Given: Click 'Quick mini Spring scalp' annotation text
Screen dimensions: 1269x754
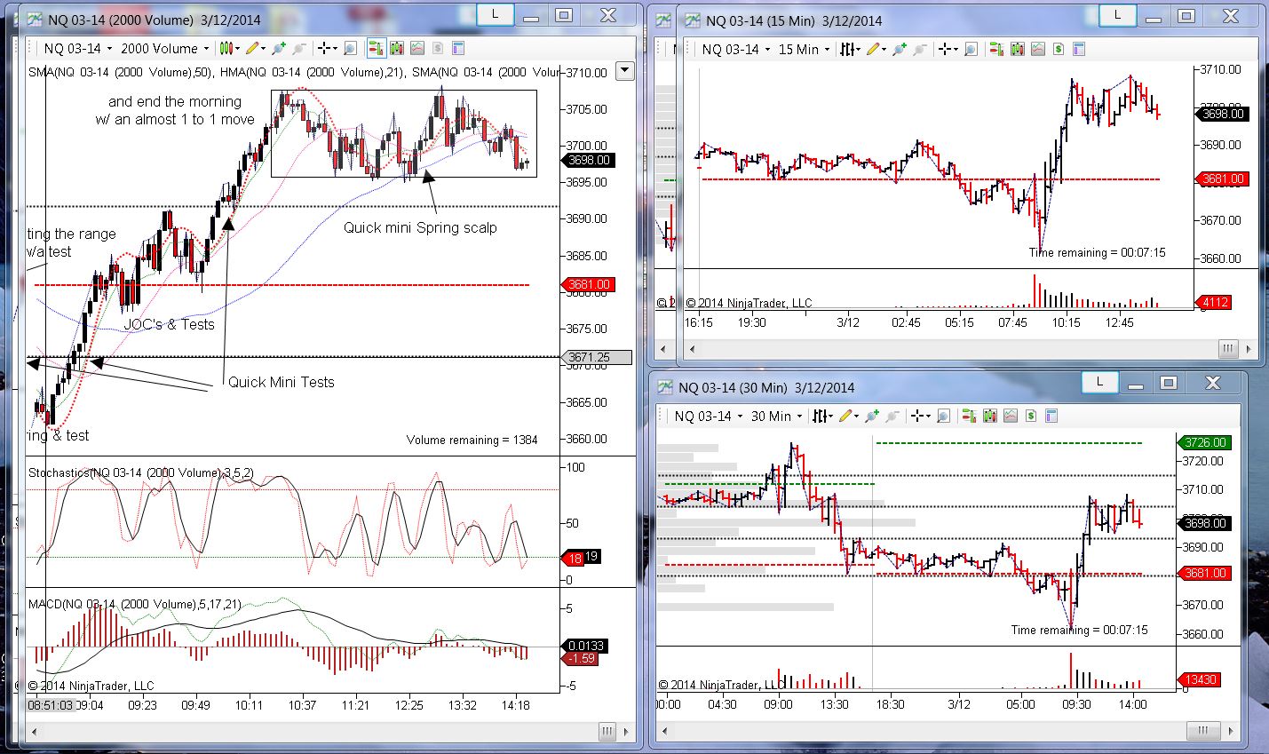Looking at the screenshot, I should pos(420,227).
